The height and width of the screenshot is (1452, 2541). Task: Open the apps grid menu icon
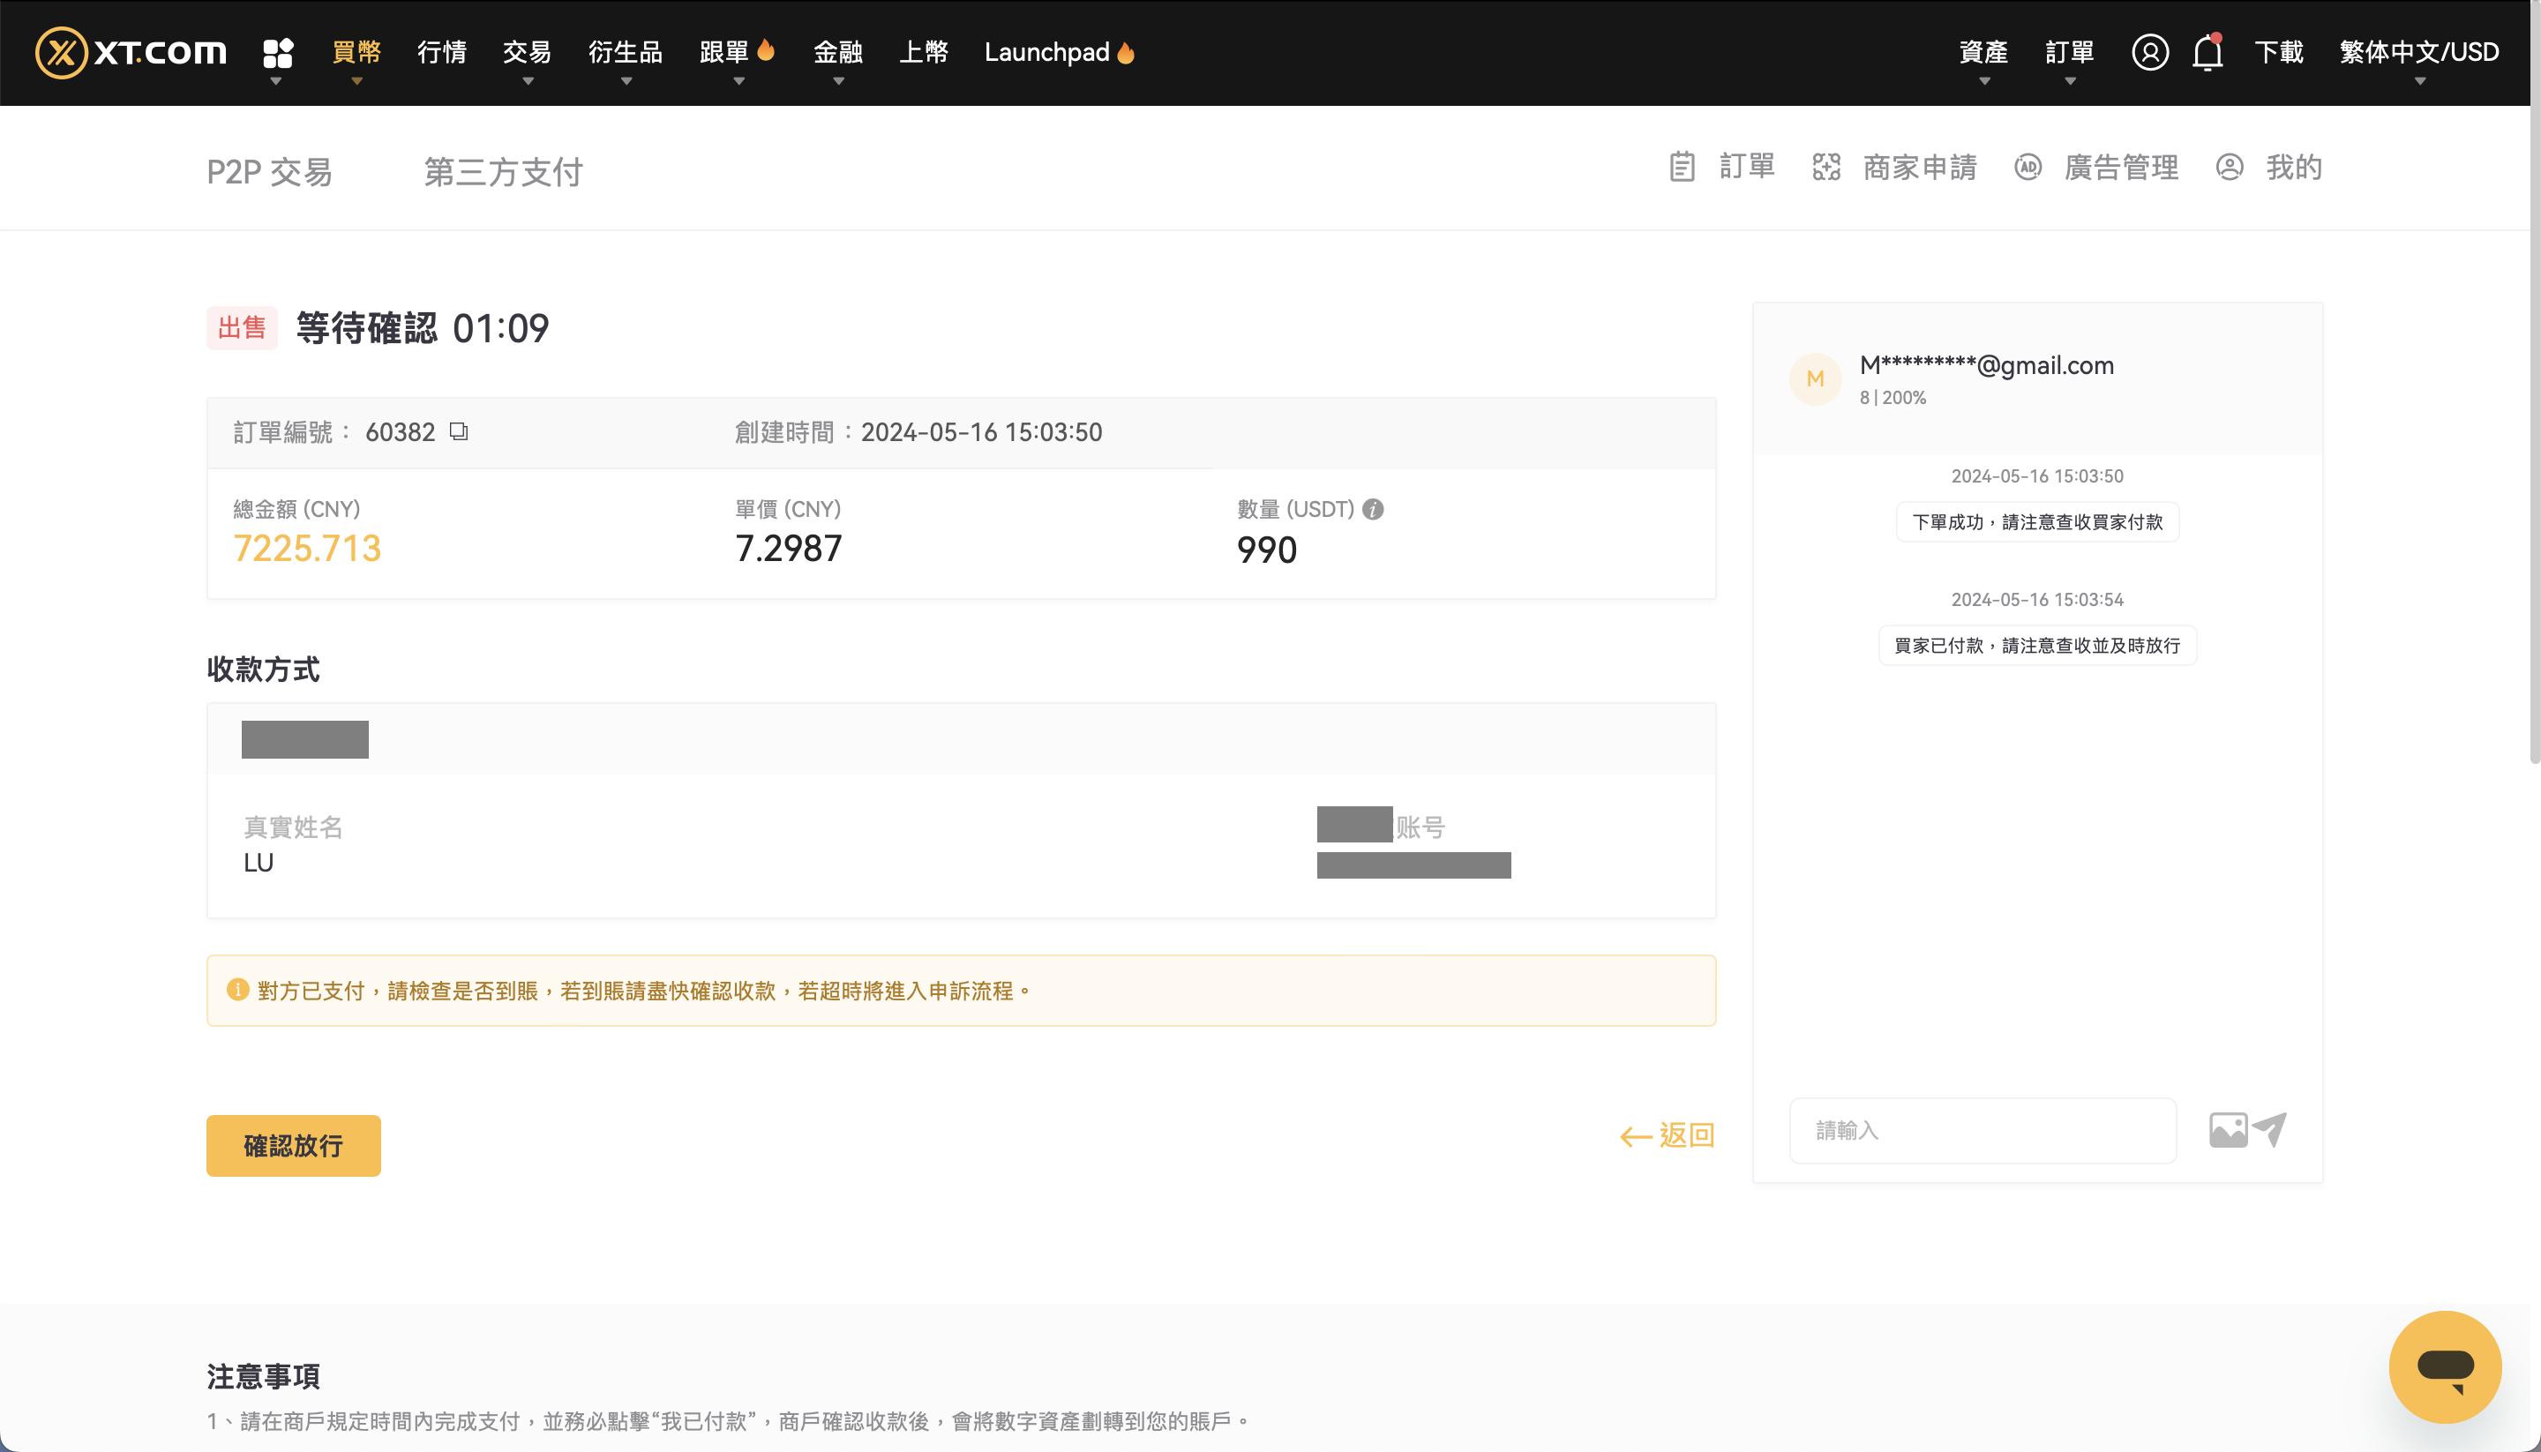coord(277,52)
